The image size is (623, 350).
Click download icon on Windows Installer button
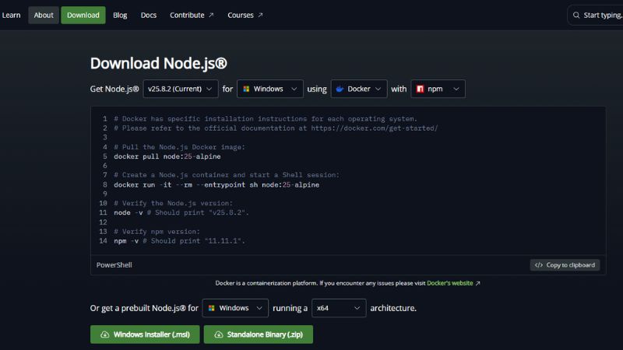point(104,334)
